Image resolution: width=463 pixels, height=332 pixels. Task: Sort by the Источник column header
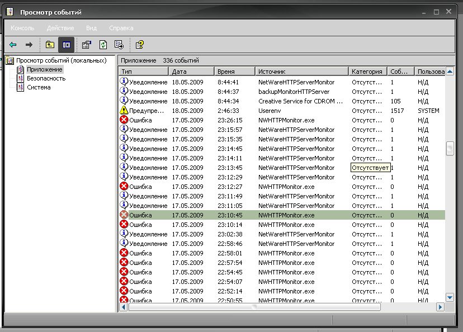point(302,72)
